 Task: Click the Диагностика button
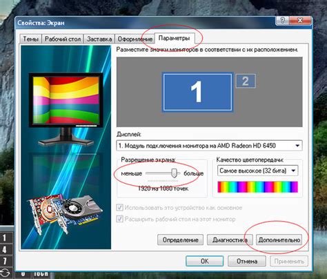[x=230, y=240]
